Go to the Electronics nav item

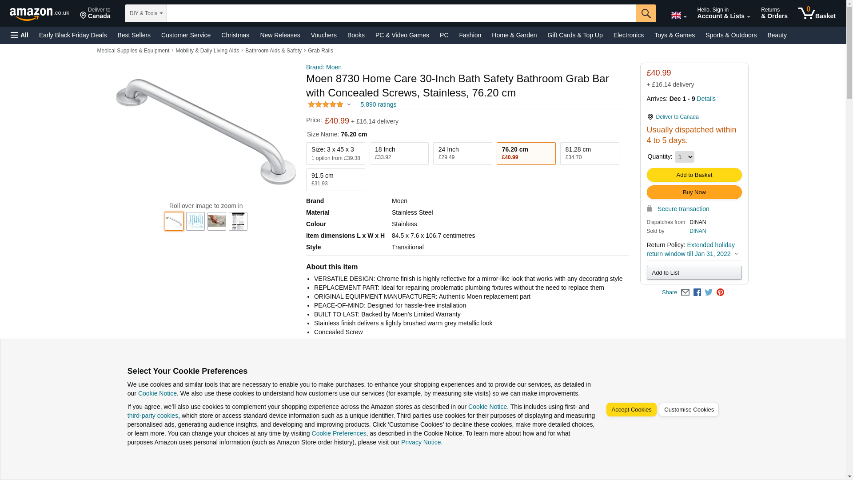pyautogui.click(x=628, y=35)
